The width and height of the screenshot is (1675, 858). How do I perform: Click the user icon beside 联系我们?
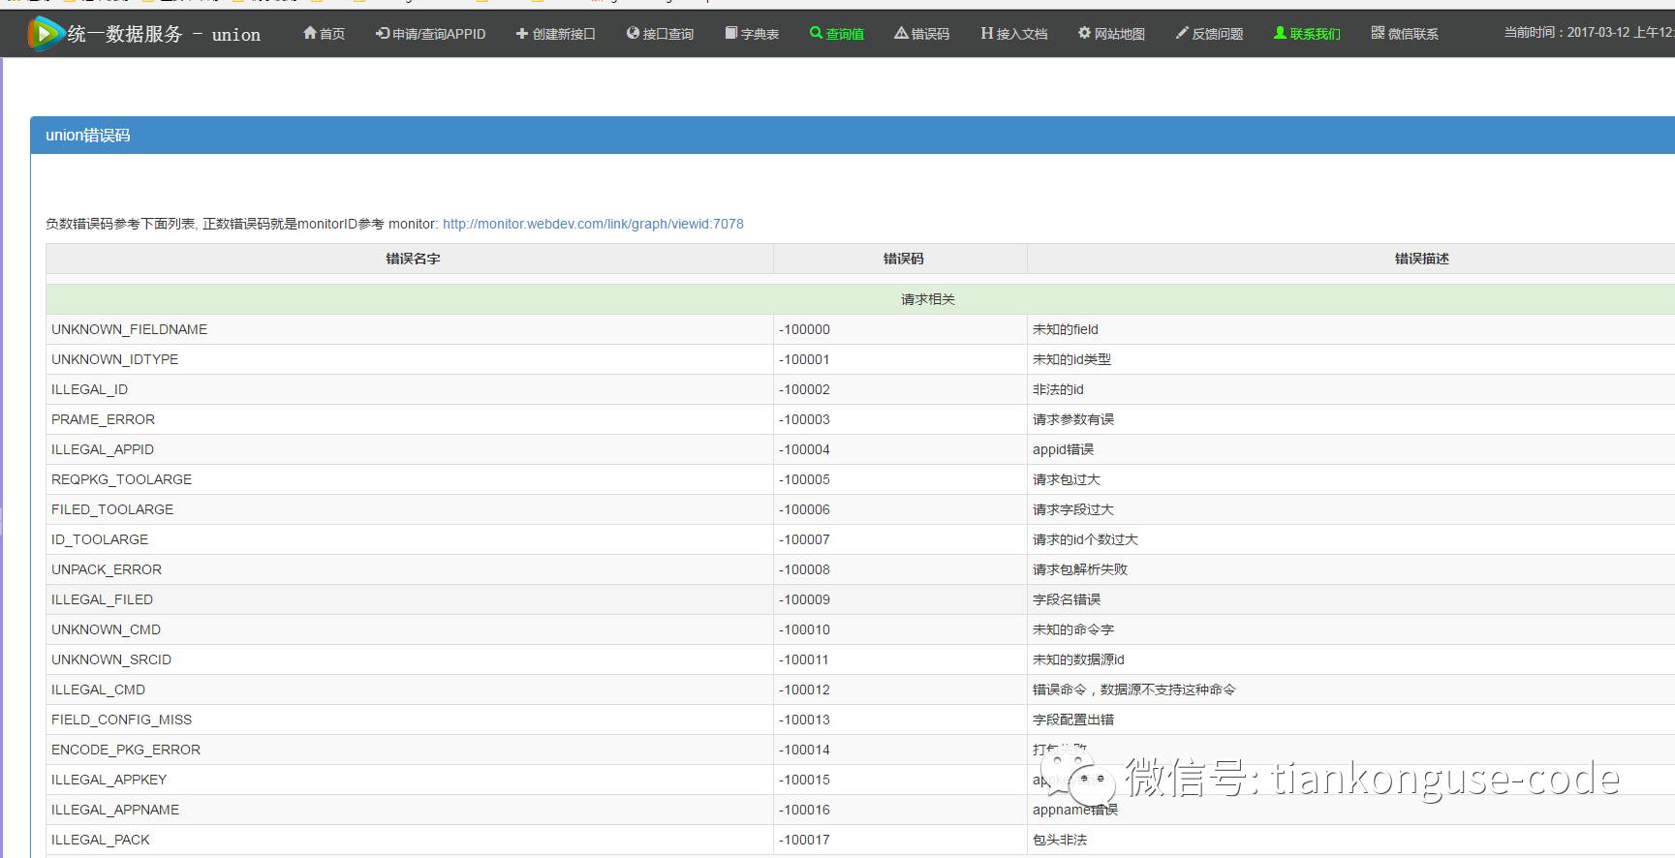[x=1280, y=33]
